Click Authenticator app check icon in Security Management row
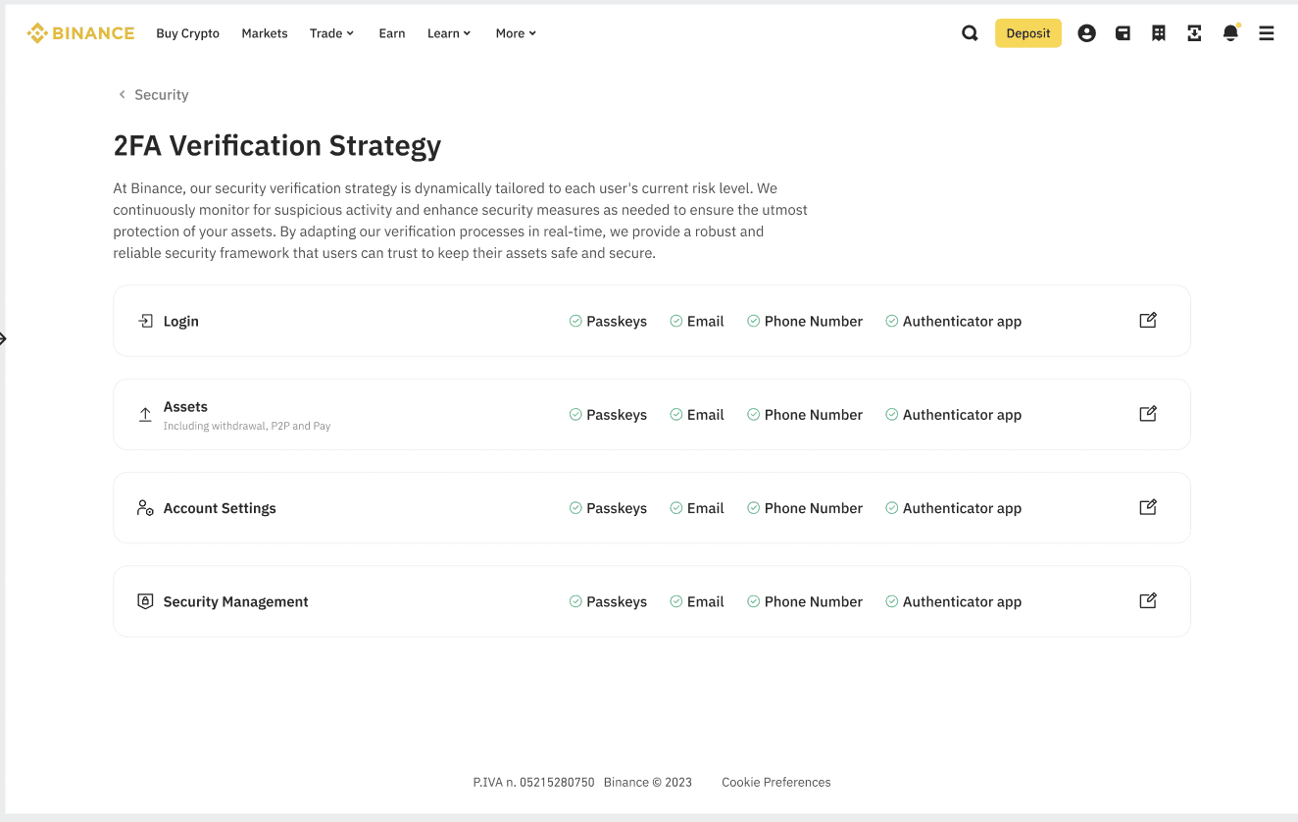Screen dimensions: 1298x822 click(892, 601)
